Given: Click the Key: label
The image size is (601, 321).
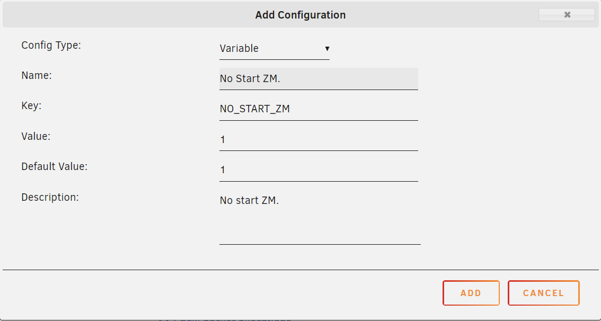Looking at the screenshot, I should pyautogui.click(x=31, y=106).
